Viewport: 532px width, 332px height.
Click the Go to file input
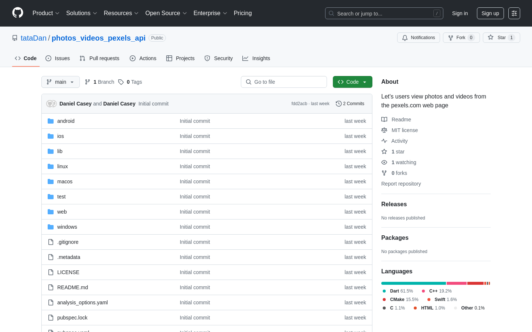pyautogui.click(x=284, y=82)
